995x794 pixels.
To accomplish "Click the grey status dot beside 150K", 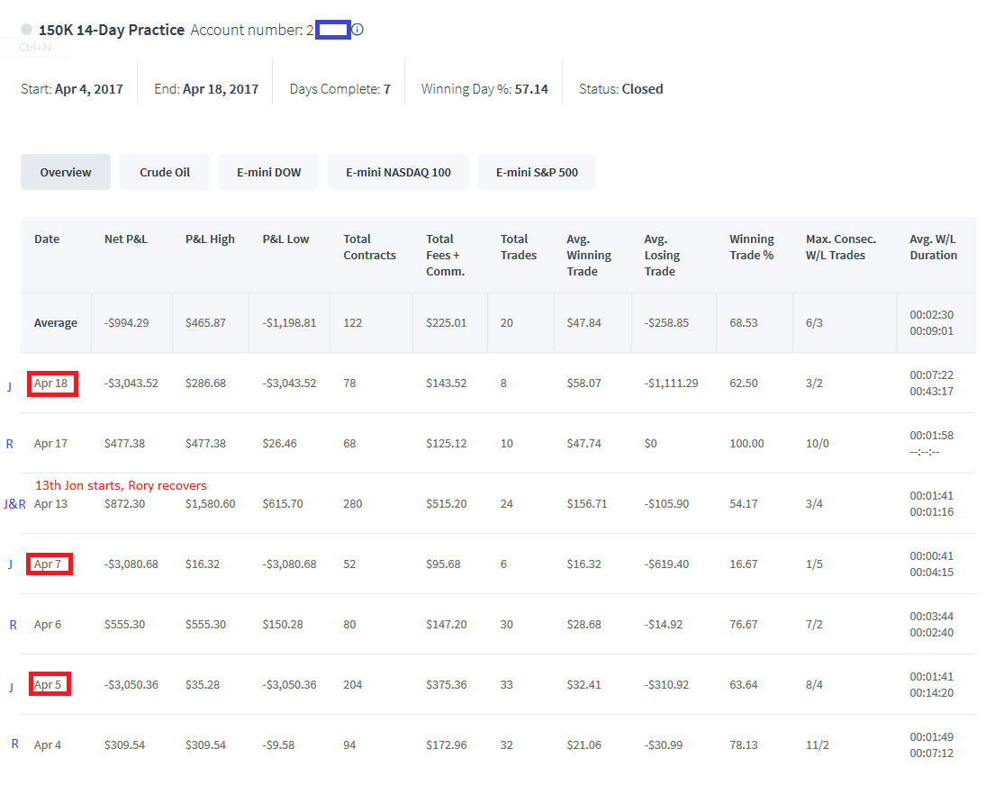I will coord(27,29).
